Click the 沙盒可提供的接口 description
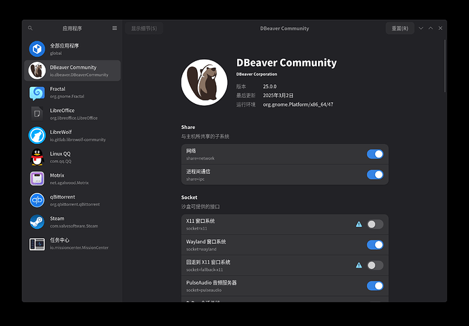Screen dimensions: 469x326 [x=201, y=206]
